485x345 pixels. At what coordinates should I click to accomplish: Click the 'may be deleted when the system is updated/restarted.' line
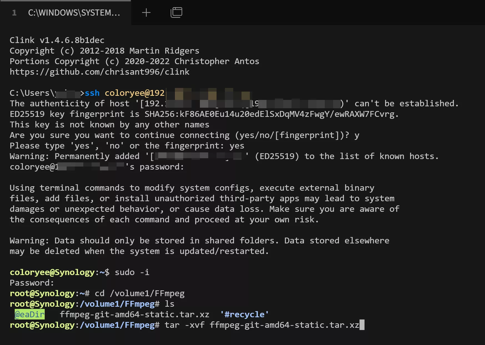(139, 251)
